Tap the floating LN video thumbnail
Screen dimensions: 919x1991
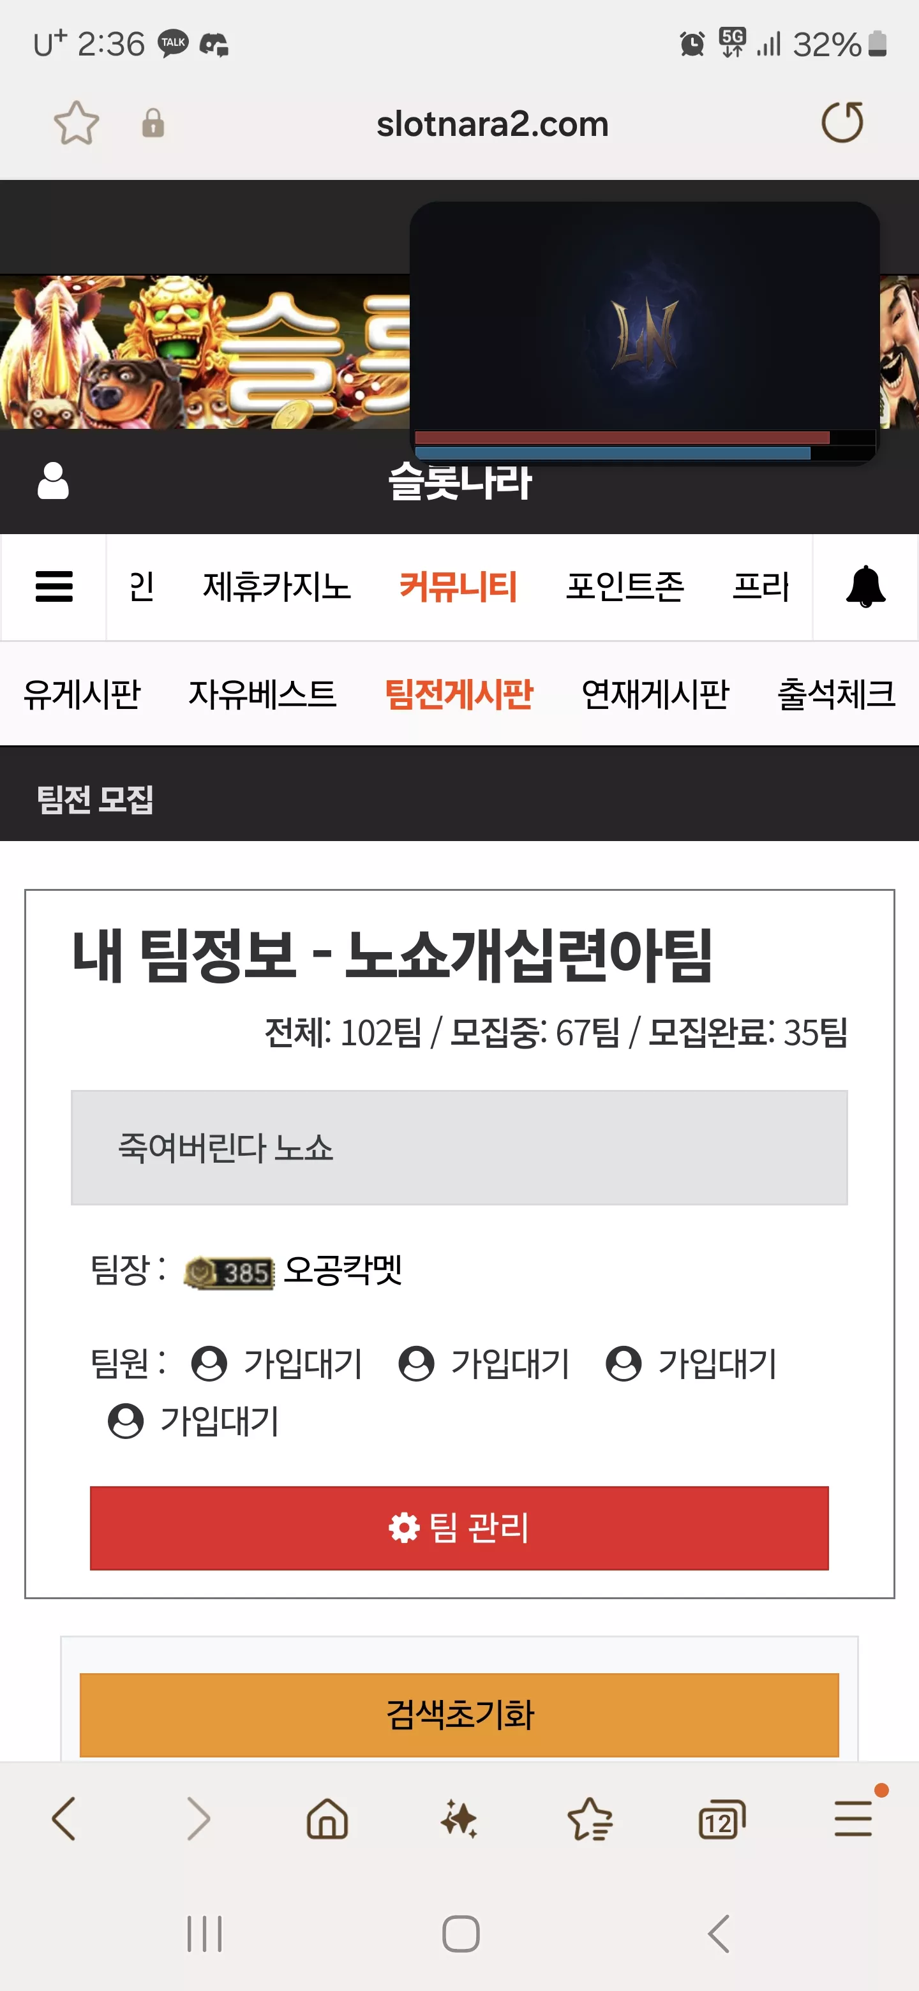click(x=645, y=333)
